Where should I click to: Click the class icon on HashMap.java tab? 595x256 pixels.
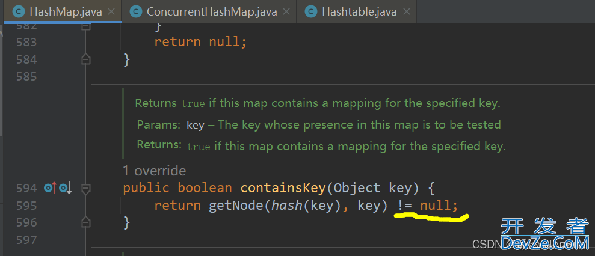[x=18, y=12]
